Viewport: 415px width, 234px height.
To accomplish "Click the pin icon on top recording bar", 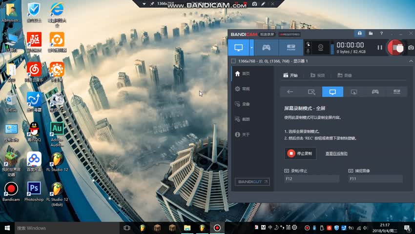I will [152, 4].
